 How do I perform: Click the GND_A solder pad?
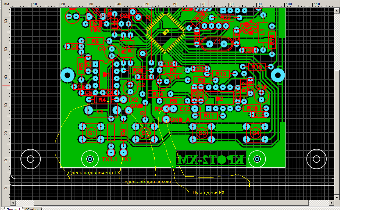[166, 119]
